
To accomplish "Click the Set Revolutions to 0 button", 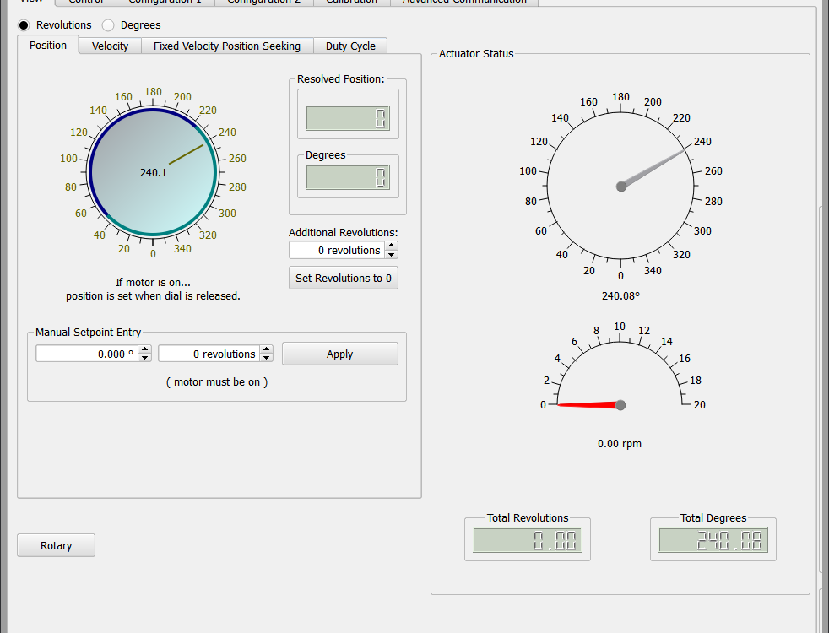I will click(x=344, y=278).
